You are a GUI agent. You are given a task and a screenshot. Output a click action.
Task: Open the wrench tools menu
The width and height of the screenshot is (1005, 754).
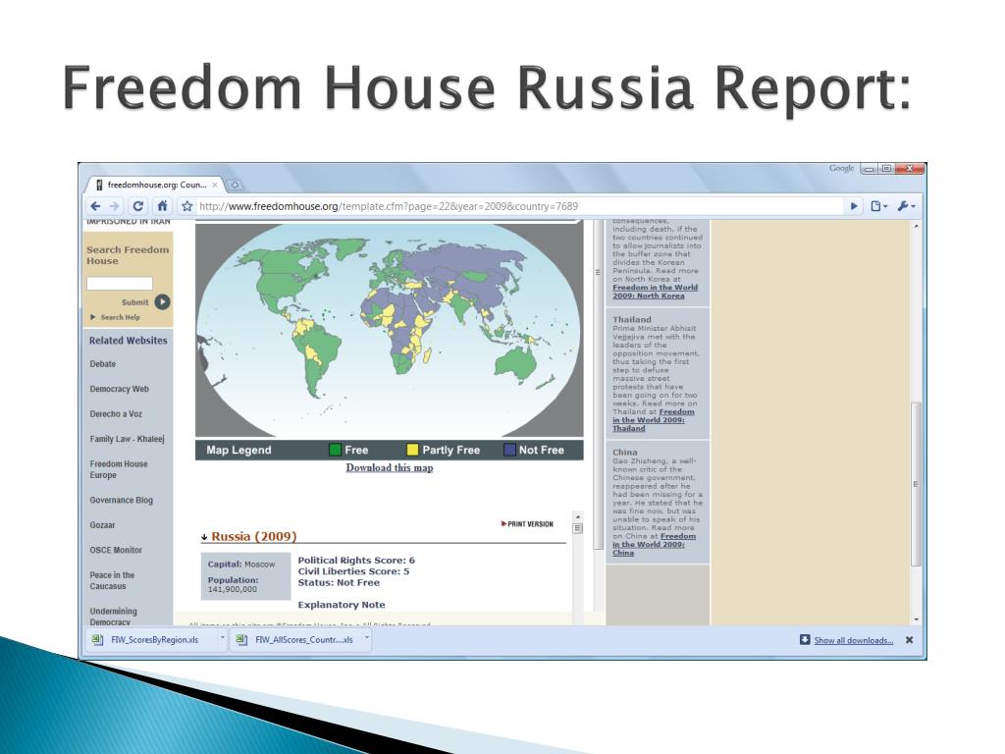[906, 206]
